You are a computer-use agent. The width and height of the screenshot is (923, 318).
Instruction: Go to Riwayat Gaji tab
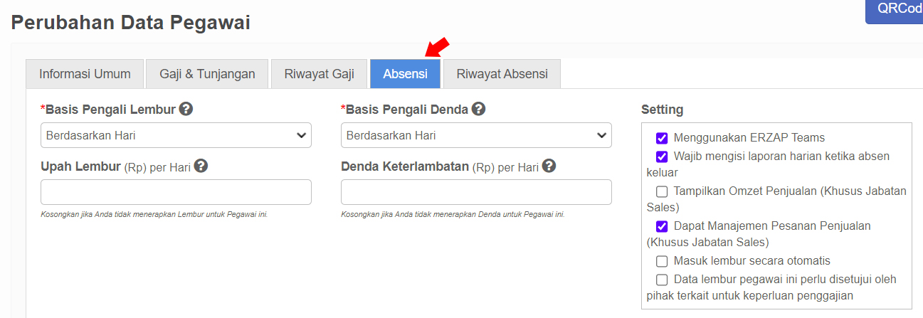pyautogui.click(x=319, y=74)
